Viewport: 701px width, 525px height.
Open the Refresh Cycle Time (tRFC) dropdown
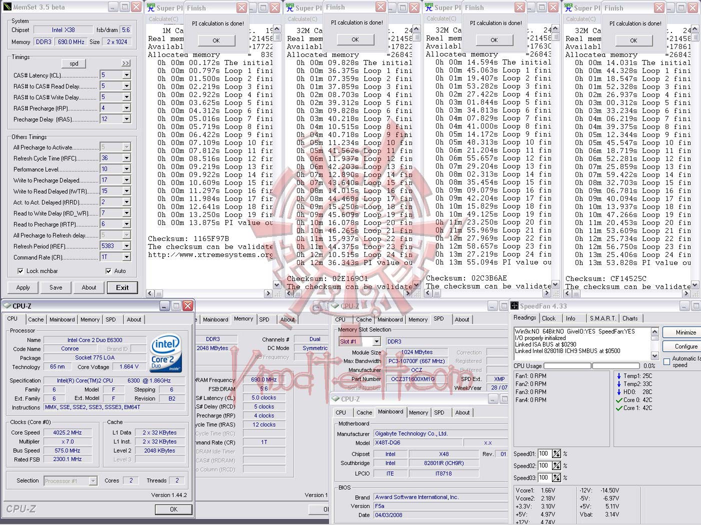(126, 158)
